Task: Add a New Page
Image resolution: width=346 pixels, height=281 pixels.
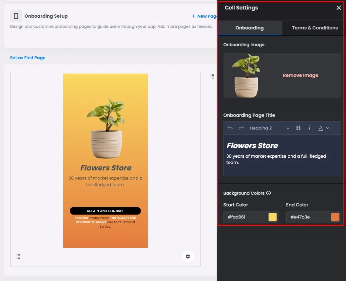Action: [204, 16]
